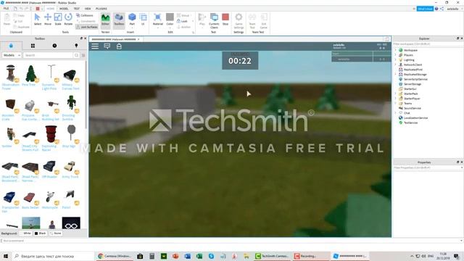
Task: Switch to the PLUGINS ribbon tab
Action: pos(101,9)
